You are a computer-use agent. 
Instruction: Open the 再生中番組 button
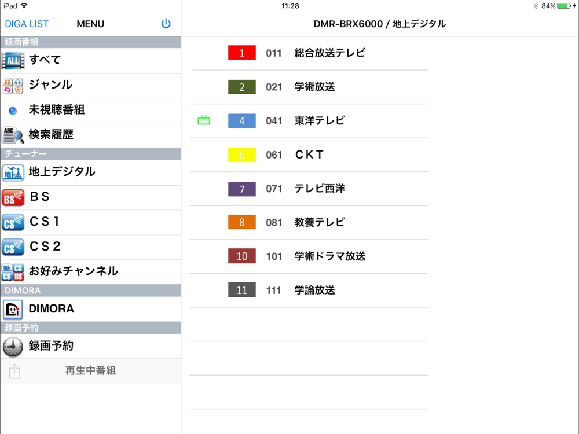point(90,370)
